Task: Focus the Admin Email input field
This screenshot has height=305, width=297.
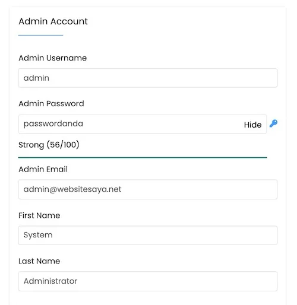Action: coord(148,189)
